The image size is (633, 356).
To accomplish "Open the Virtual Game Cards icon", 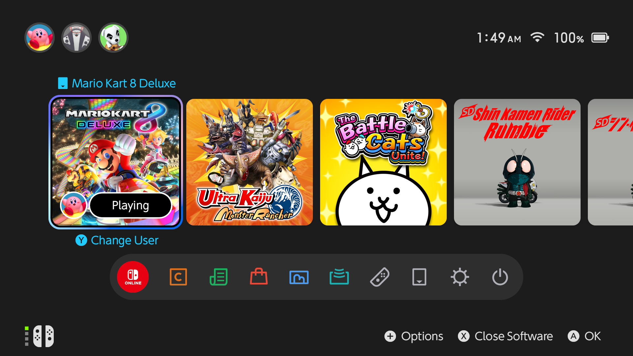I will [419, 277].
